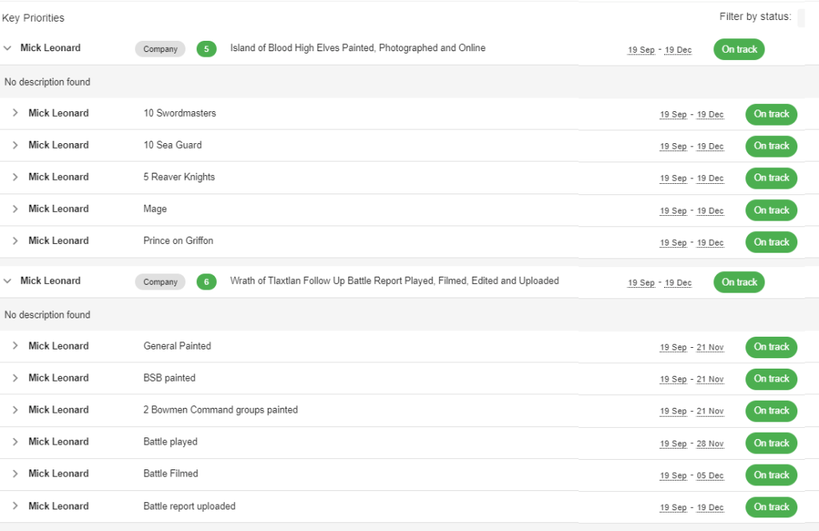Open the General Painted item
The image size is (819, 531).
177,346
